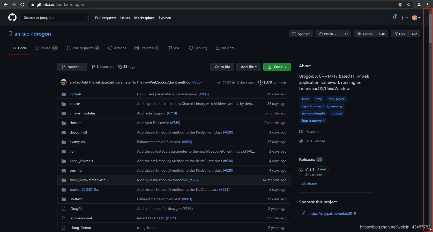433x232 pixels.
Task: Open the cmake_modules folder
Action: pyautogui.click(x=83, y=113)
